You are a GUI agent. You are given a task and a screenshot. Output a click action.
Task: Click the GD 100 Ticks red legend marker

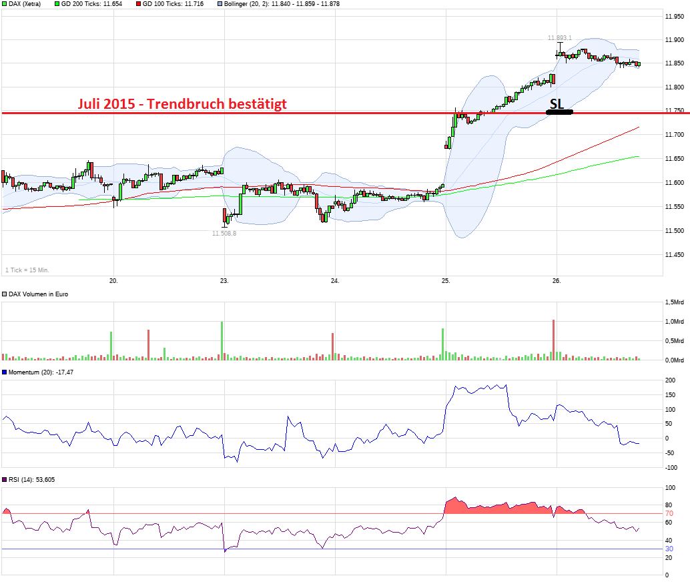(139, 4)
